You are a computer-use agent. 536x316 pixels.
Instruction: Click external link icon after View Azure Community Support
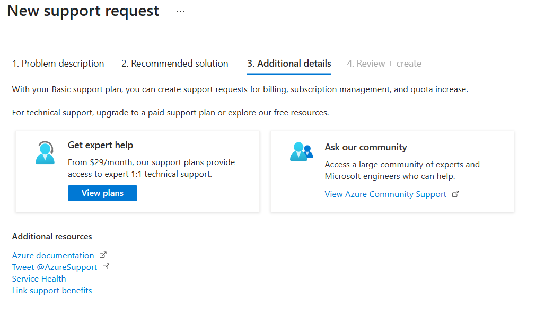[x=455, y=194]
